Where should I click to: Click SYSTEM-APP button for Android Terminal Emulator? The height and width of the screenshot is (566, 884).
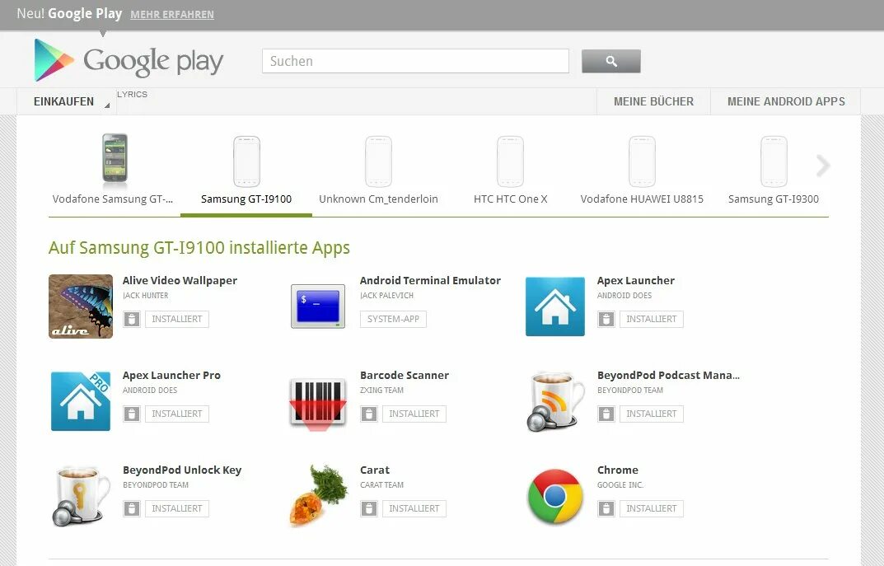coord(394,319)
